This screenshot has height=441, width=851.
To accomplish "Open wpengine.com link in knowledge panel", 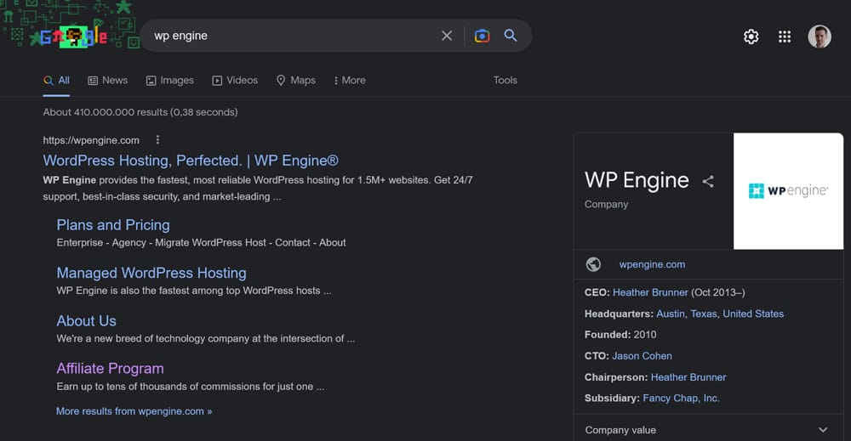I will point(652,264).
